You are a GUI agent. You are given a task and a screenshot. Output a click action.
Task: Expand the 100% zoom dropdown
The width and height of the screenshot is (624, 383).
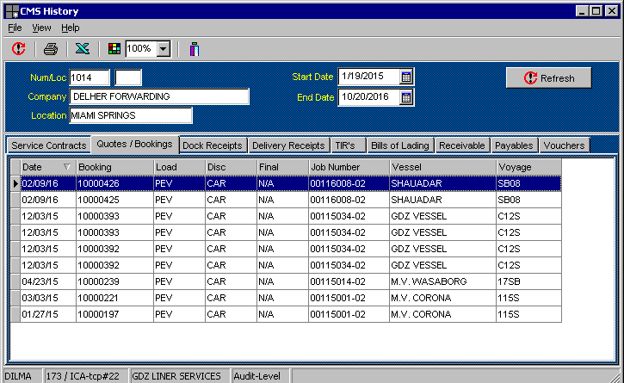(x=164, y=49)
